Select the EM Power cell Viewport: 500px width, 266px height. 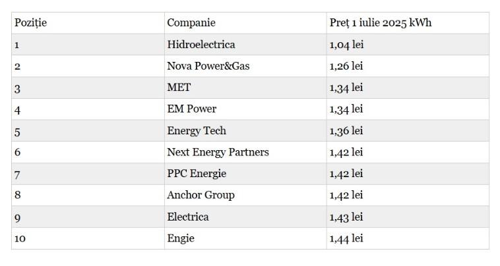(192, 109)
